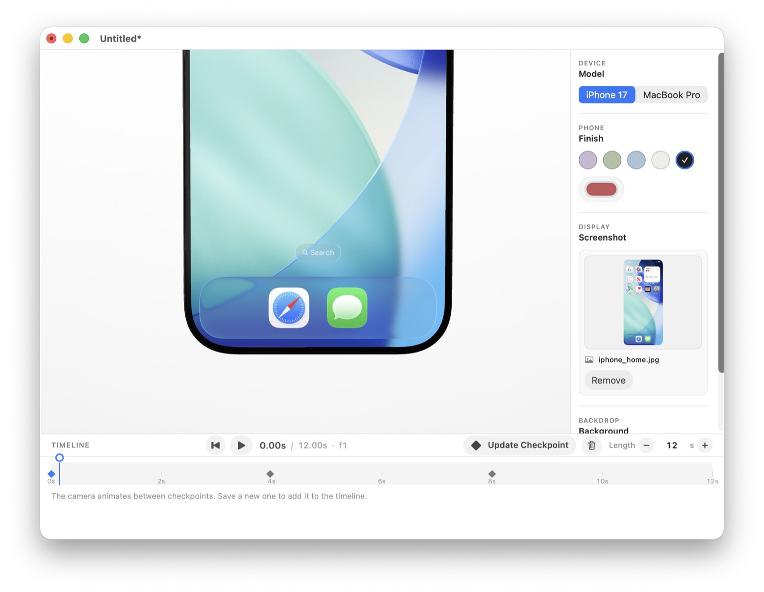Open the red custom color swatch
764x592 pixels.
601,189
